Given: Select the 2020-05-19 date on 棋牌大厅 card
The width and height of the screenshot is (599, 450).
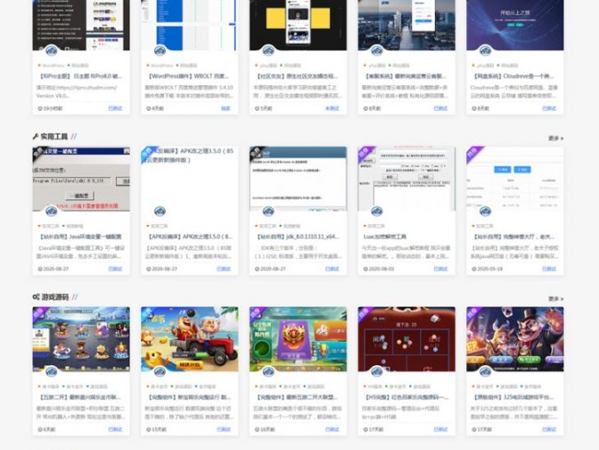Looking at the screenshot, I should pos(489,269).
